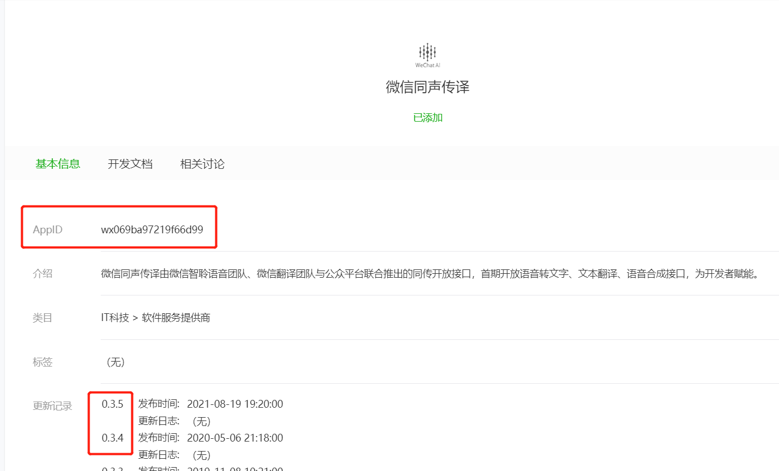Open the 相关讨论 tab
779x471 pixels.
point(203,164)
